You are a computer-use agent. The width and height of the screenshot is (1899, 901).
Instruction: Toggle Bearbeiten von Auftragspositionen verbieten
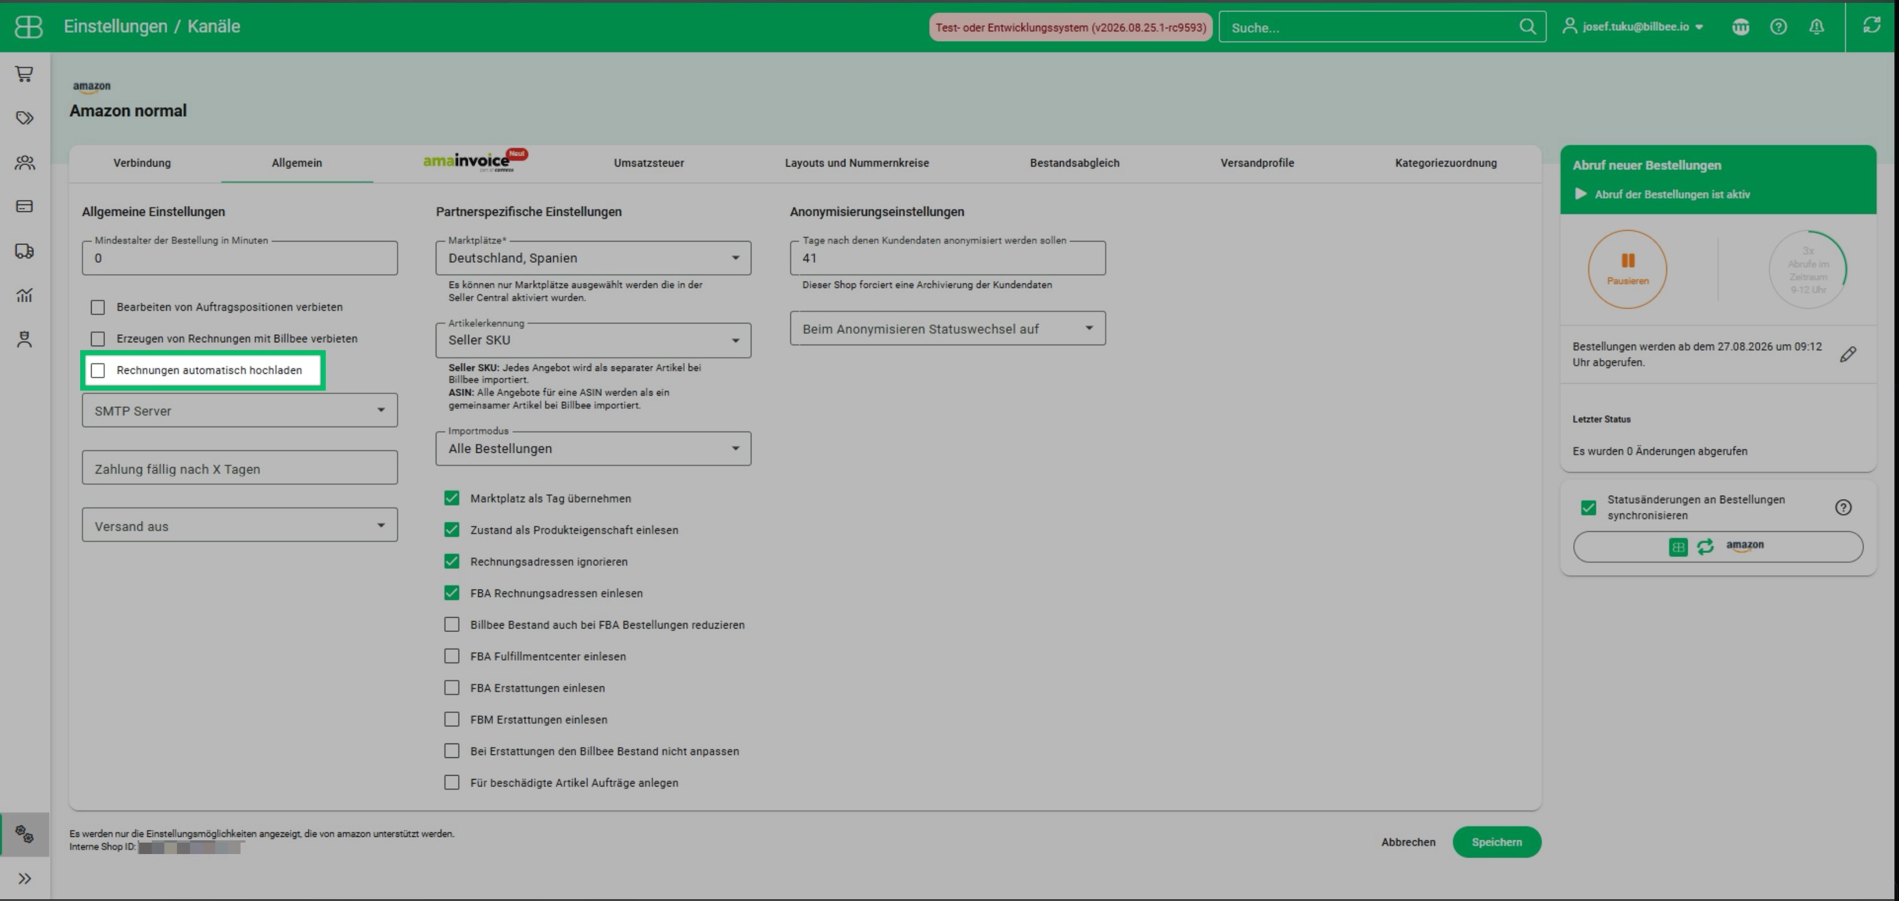pyautogui.click(x=98, y=306)
